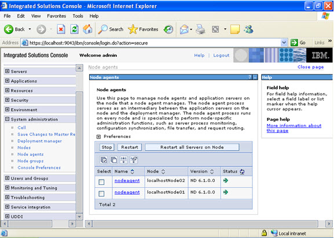Open the File menu
Screen dimensions: 334x238
pos(7,16)
